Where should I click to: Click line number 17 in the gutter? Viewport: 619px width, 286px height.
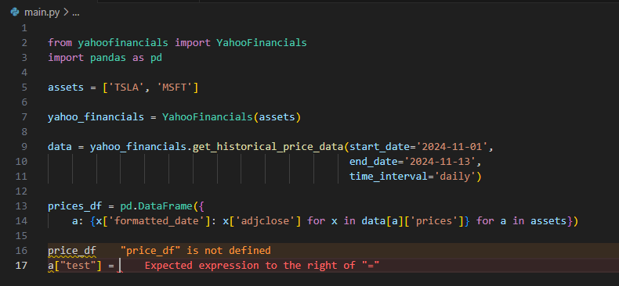click(21, 266)
